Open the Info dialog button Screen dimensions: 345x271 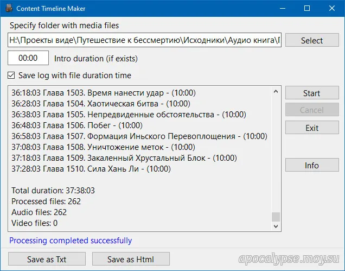pyautogui.click(x=311, y=165)
